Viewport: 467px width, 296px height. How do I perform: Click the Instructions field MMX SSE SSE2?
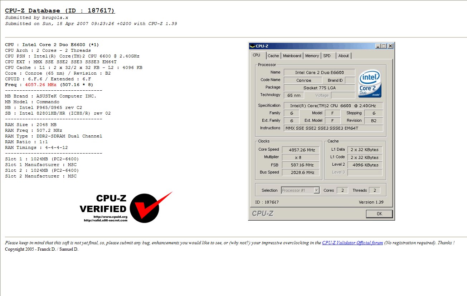[333, 128]
